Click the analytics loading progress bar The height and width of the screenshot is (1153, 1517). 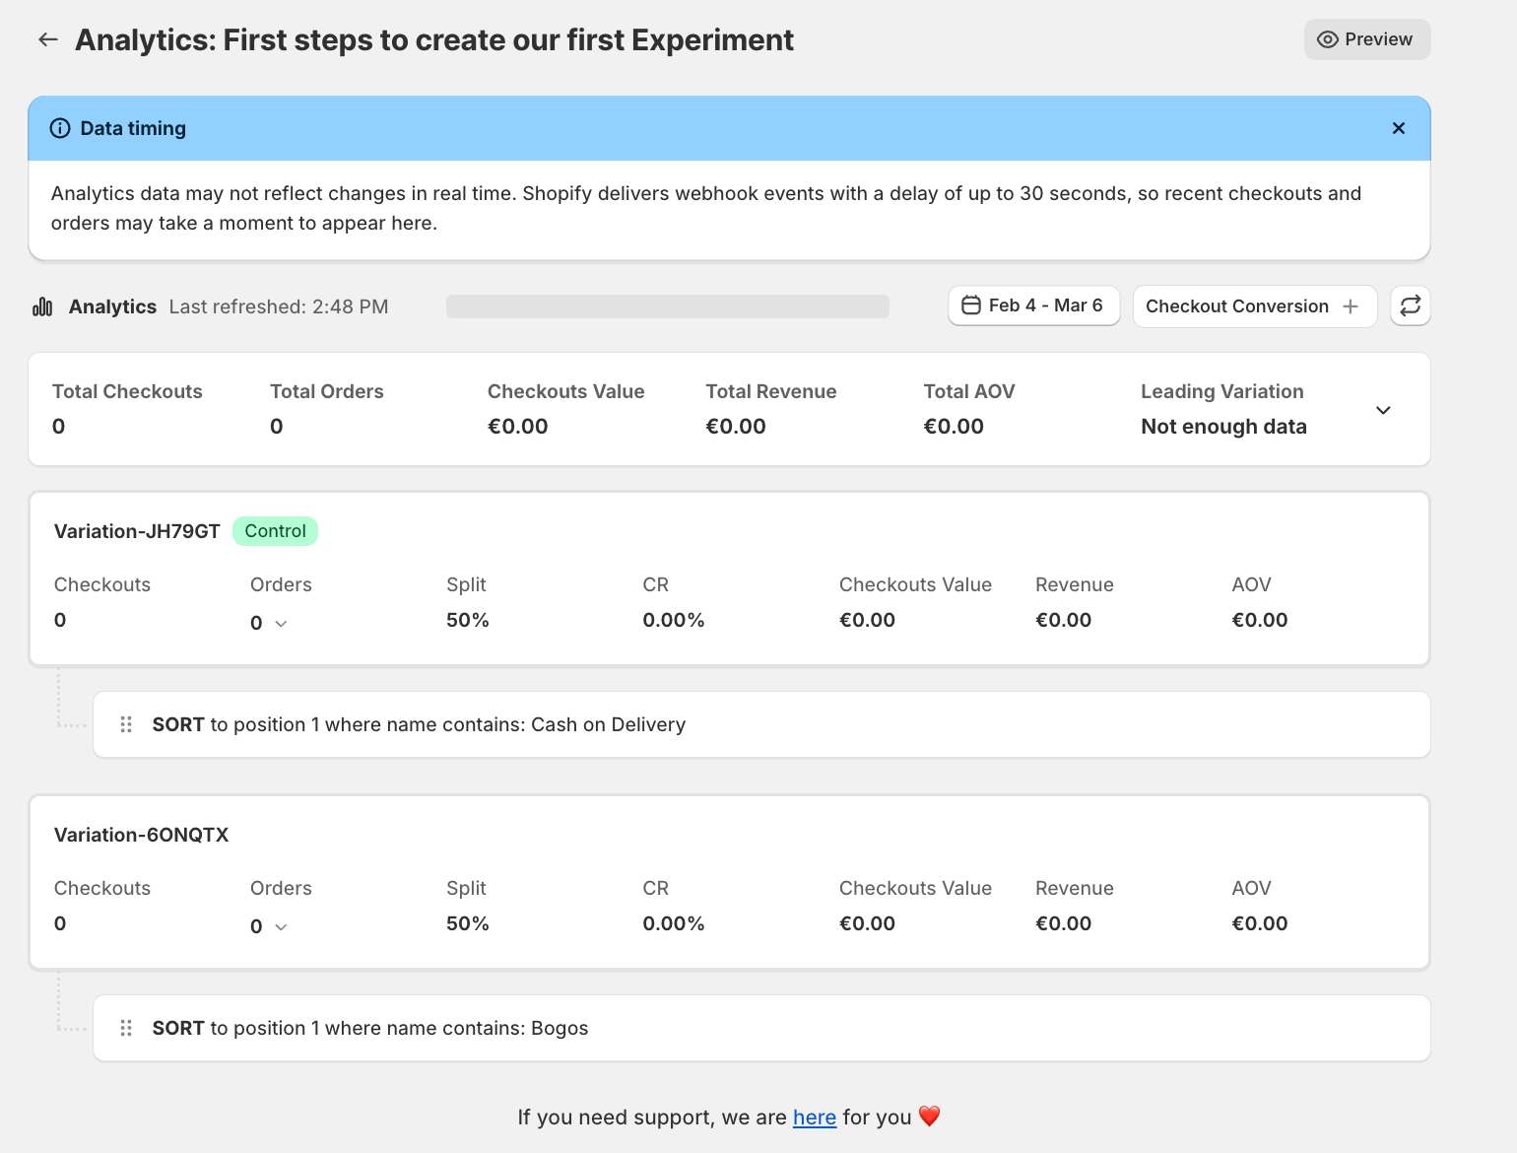[x=667, y=306]
